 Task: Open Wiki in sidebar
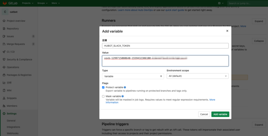click(x=9, y=90)
